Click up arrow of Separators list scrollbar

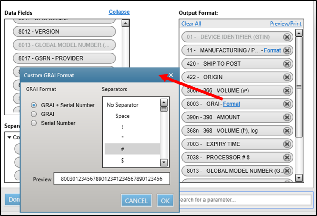[164, 102]
